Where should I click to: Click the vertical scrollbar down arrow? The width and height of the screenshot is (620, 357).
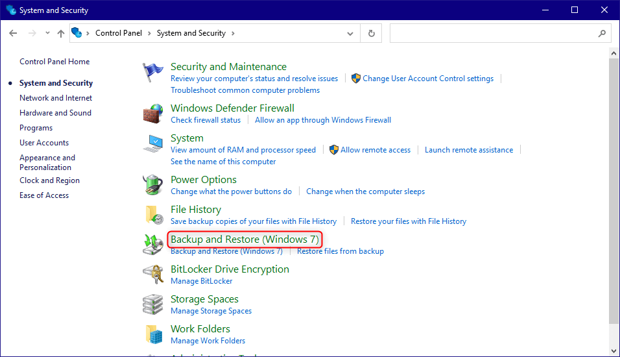(x=614, y=351)
